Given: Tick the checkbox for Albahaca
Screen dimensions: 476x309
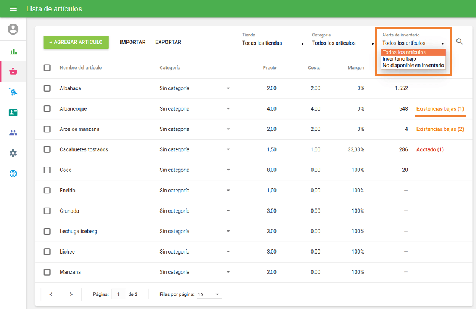Looking at the screenshot, I should tap(47, 88).
